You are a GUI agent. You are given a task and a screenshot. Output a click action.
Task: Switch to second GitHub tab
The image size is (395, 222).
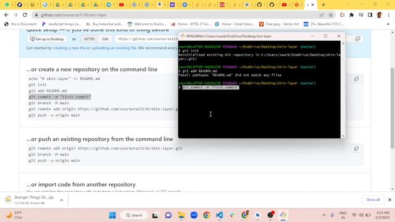[272, 4]
